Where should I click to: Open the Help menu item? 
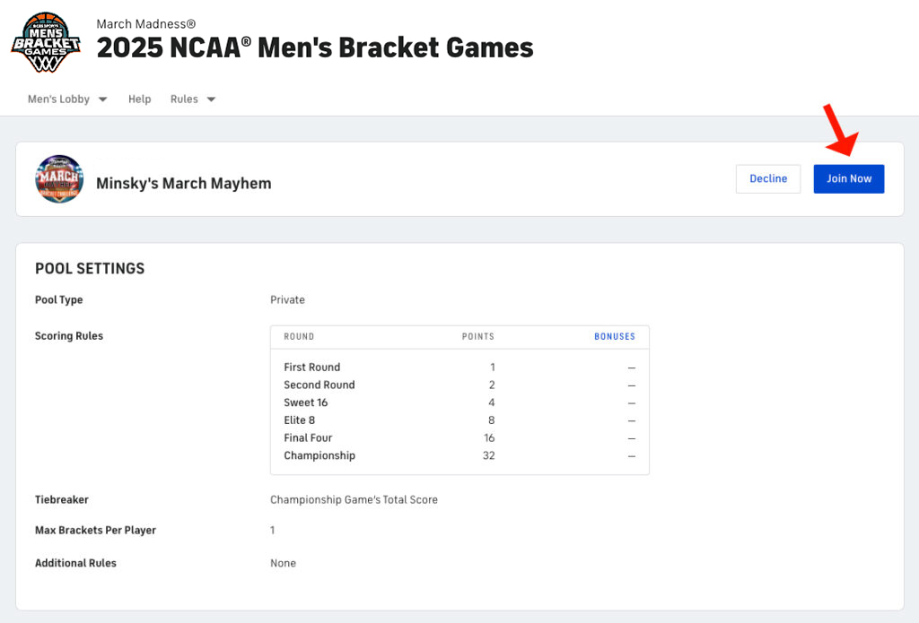pos(139,100)
